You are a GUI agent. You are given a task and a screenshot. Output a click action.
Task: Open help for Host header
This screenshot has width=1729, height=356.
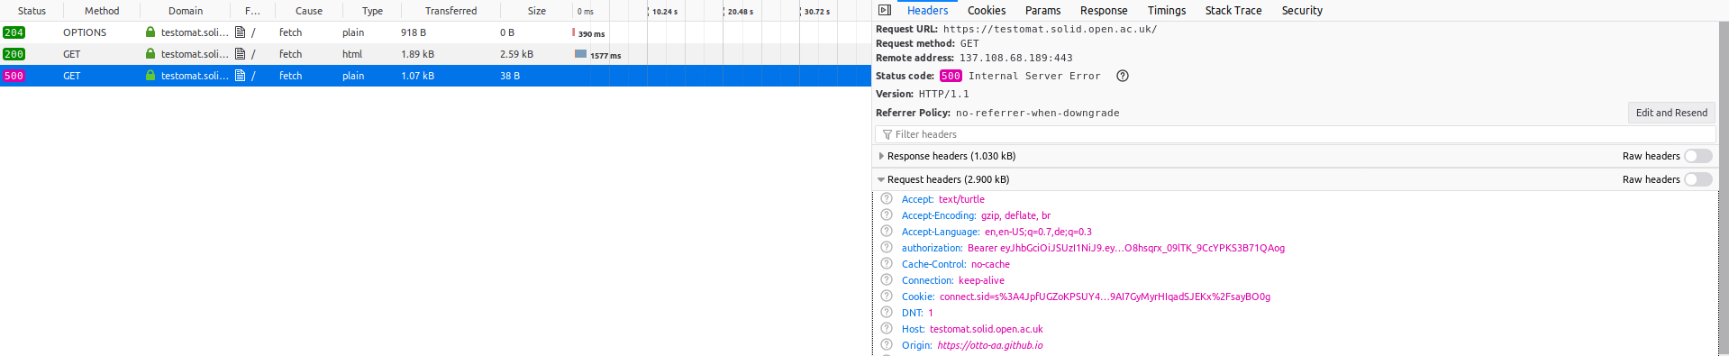pyautogui.click(x=887, y=329)
